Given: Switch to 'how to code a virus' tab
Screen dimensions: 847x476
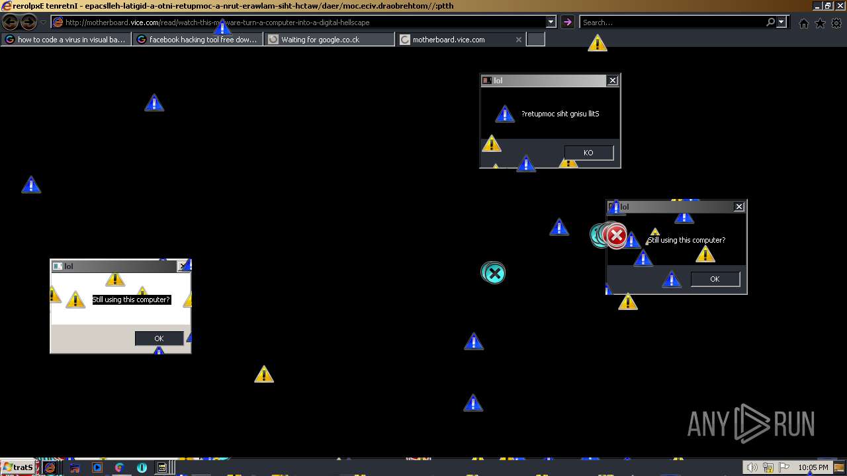Looking at the screenshot, I should (66, 40).
